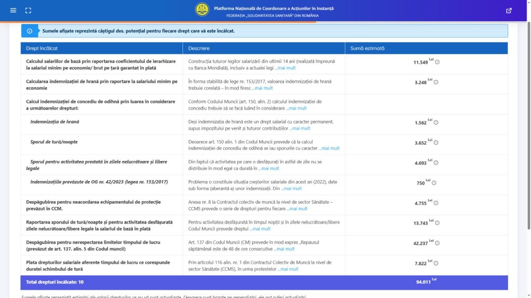This screenshot has height=298, width=531.
Task: Click 'Total drepturi încălcate: 10' footer text
Action: [x=54, y=282]
